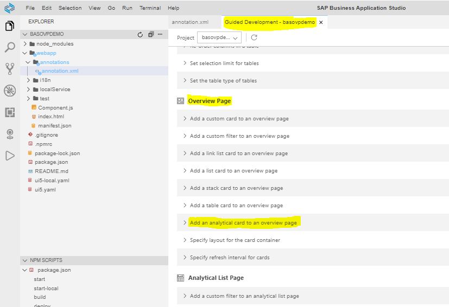Screen dimensions: 449x307
Task: Open the Extensions view icon in sidebar
Action: [x=10, y=112]
